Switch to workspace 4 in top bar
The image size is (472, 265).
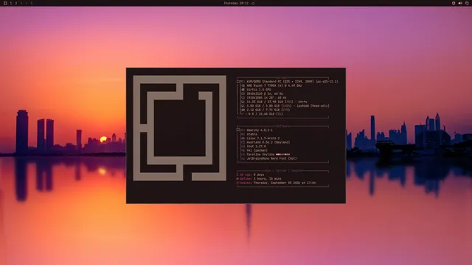point(27,3)
